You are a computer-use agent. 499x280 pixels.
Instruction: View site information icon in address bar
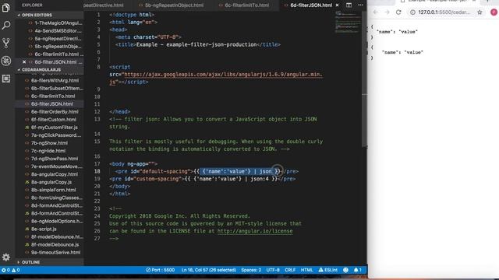pos(412,12)
